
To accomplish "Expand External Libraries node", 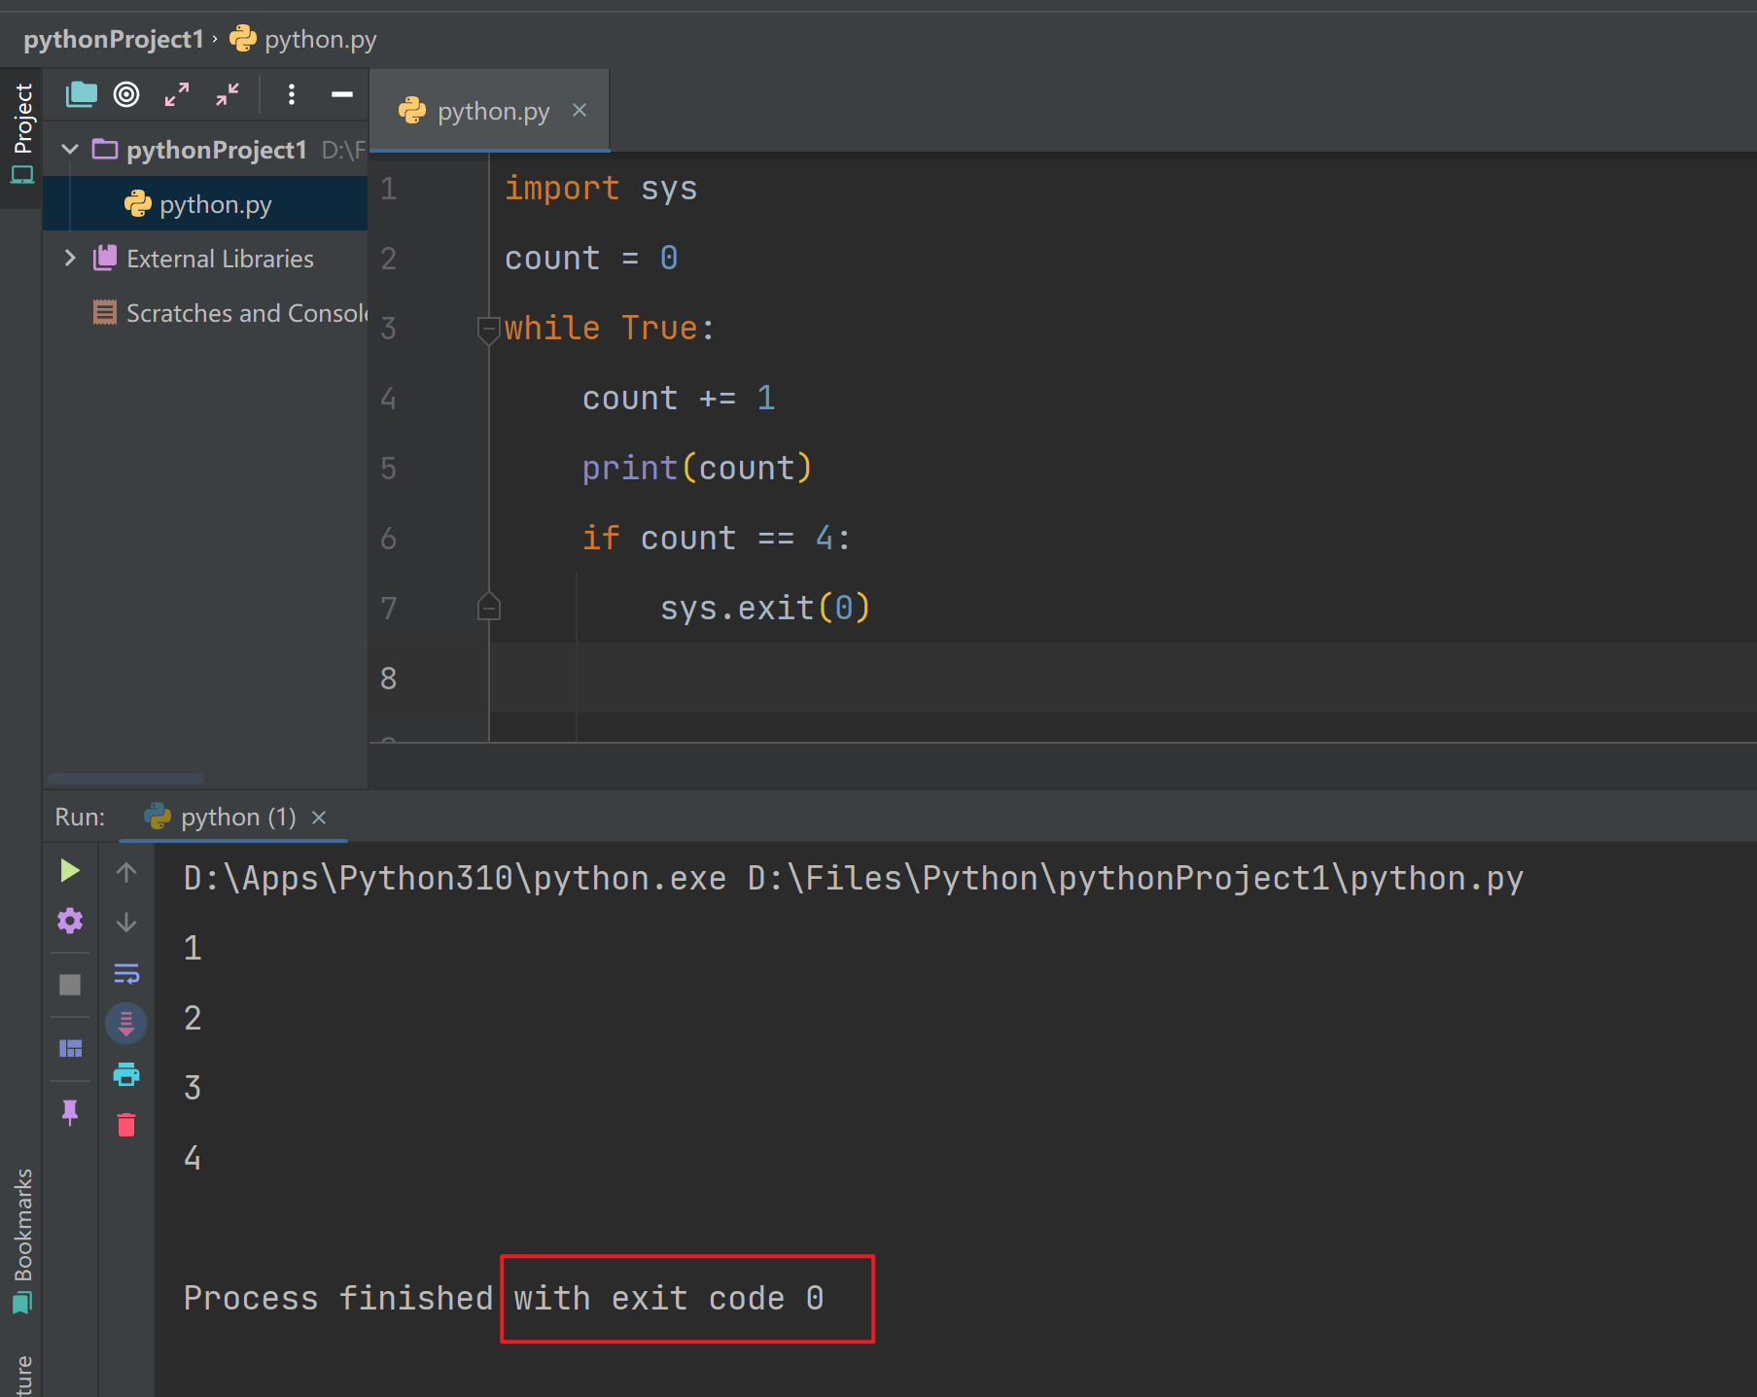I will point(70,259).
